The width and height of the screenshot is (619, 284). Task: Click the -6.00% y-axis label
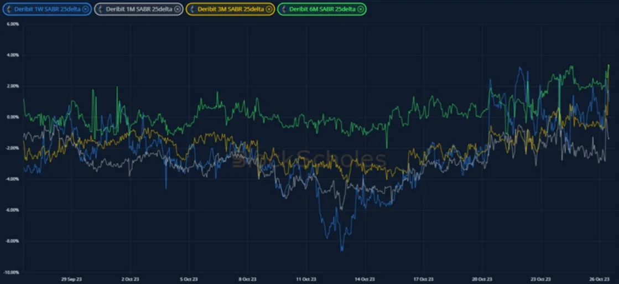pos(12,210)
